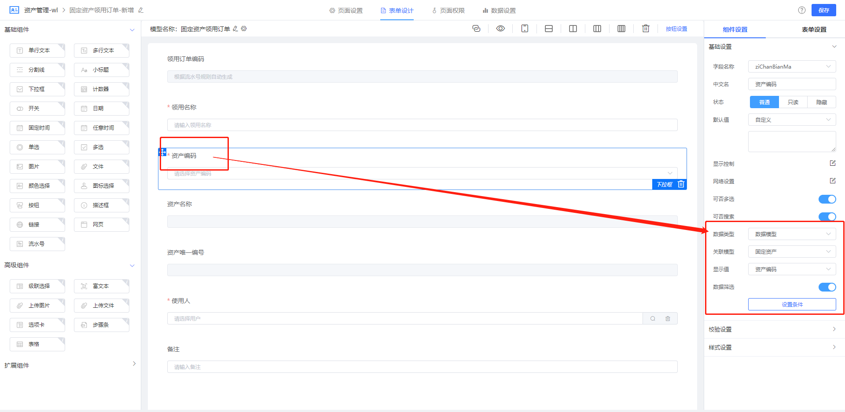Set the status to 隐藏
The width and height of the screenshot is (845, 412).
coord(822,102)
